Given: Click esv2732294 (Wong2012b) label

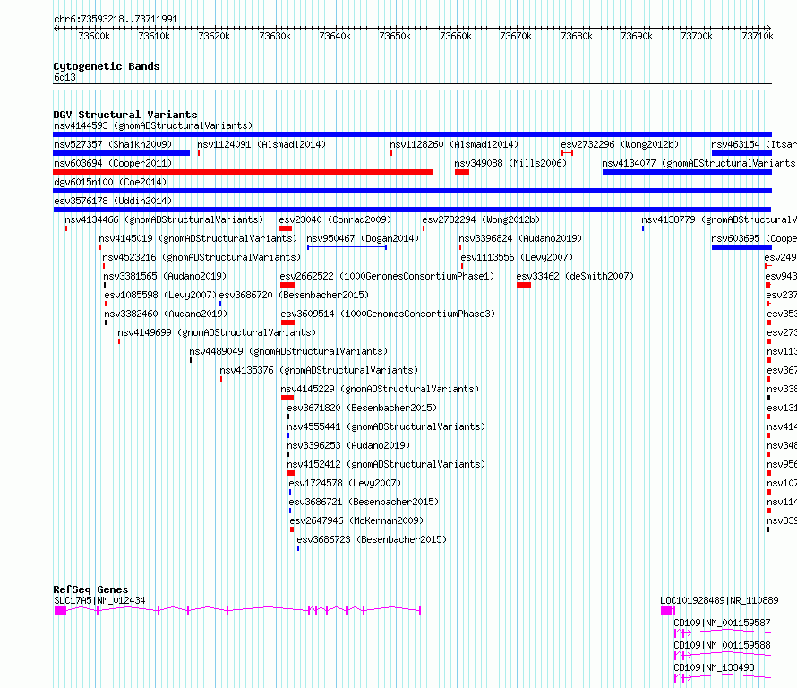Looking at the screenshot, I should coord(481,219).
